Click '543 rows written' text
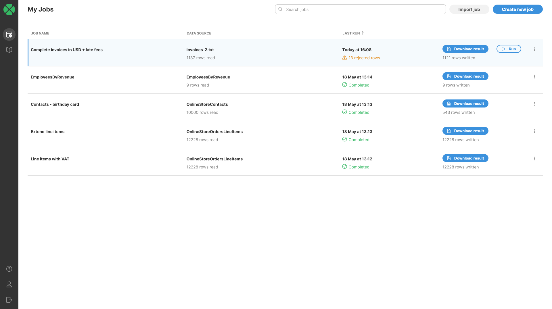This screenshot has width=552, height=309. pyautogui.click(x=459, y=112)
